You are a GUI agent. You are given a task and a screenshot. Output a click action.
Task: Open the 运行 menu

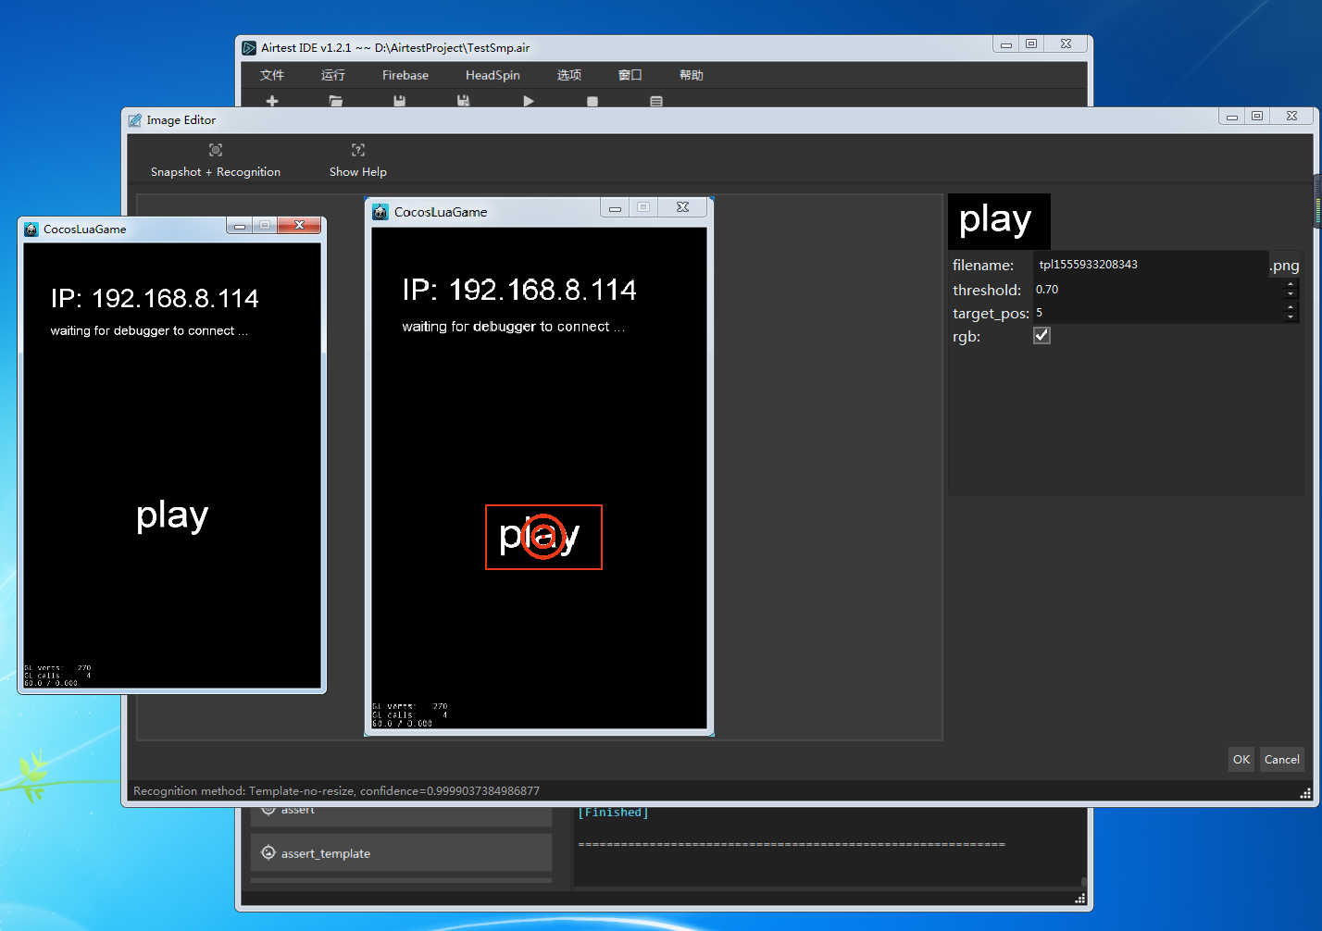click(x=333, y=75)
